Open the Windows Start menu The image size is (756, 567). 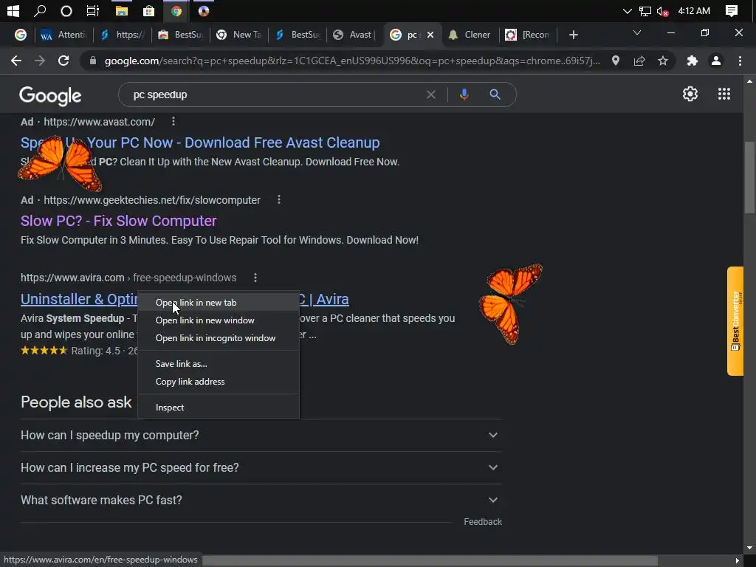click(13, 10)
